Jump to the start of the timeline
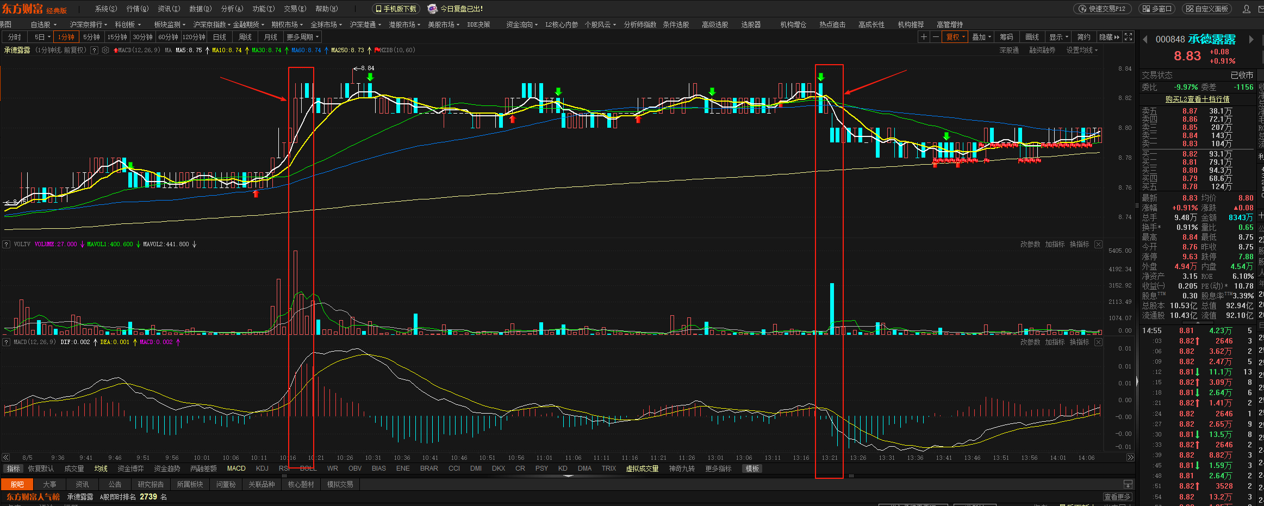1264x506 pixels. coord(6,458)
